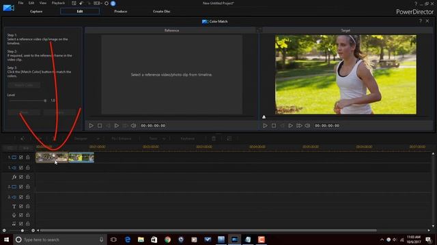Click the Target timecode field

[327, 125]
